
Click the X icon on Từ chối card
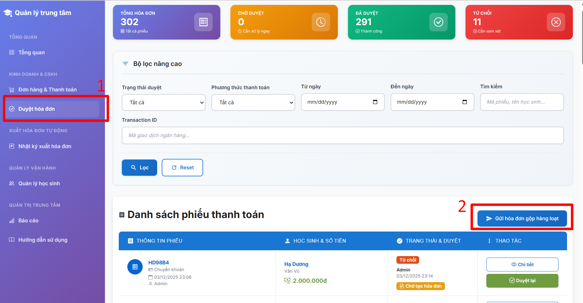click(x=556, y=22)
